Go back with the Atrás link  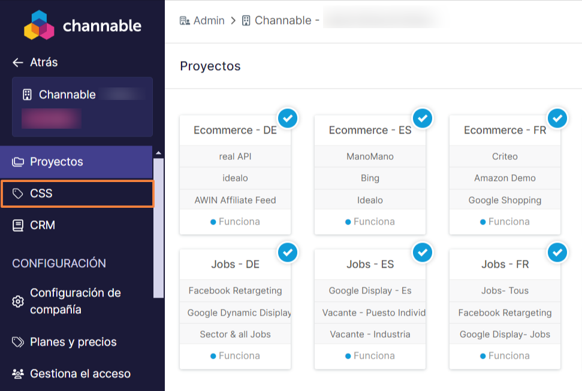pos(35,62)
